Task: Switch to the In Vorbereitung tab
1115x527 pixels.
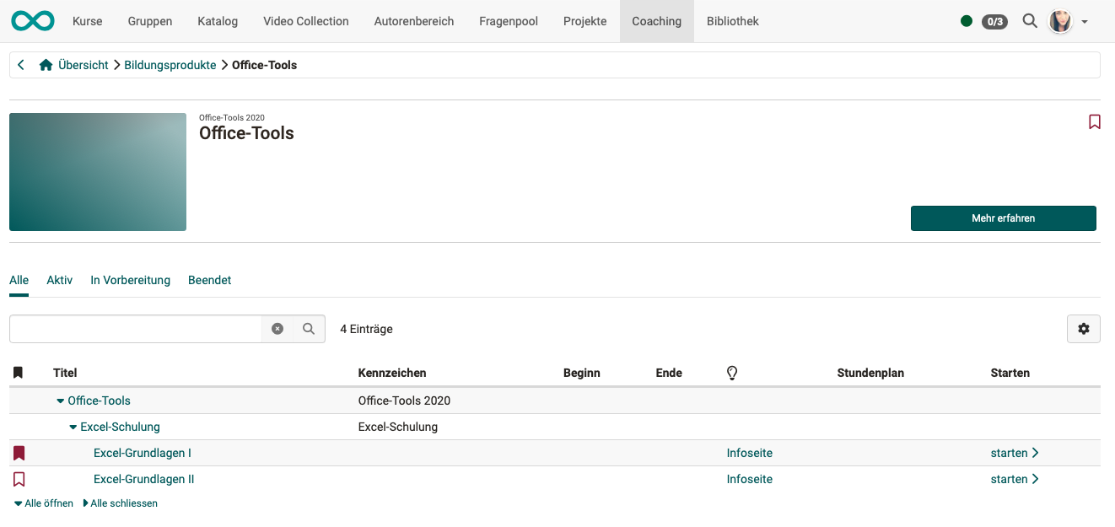Action: tap(130, 280)
